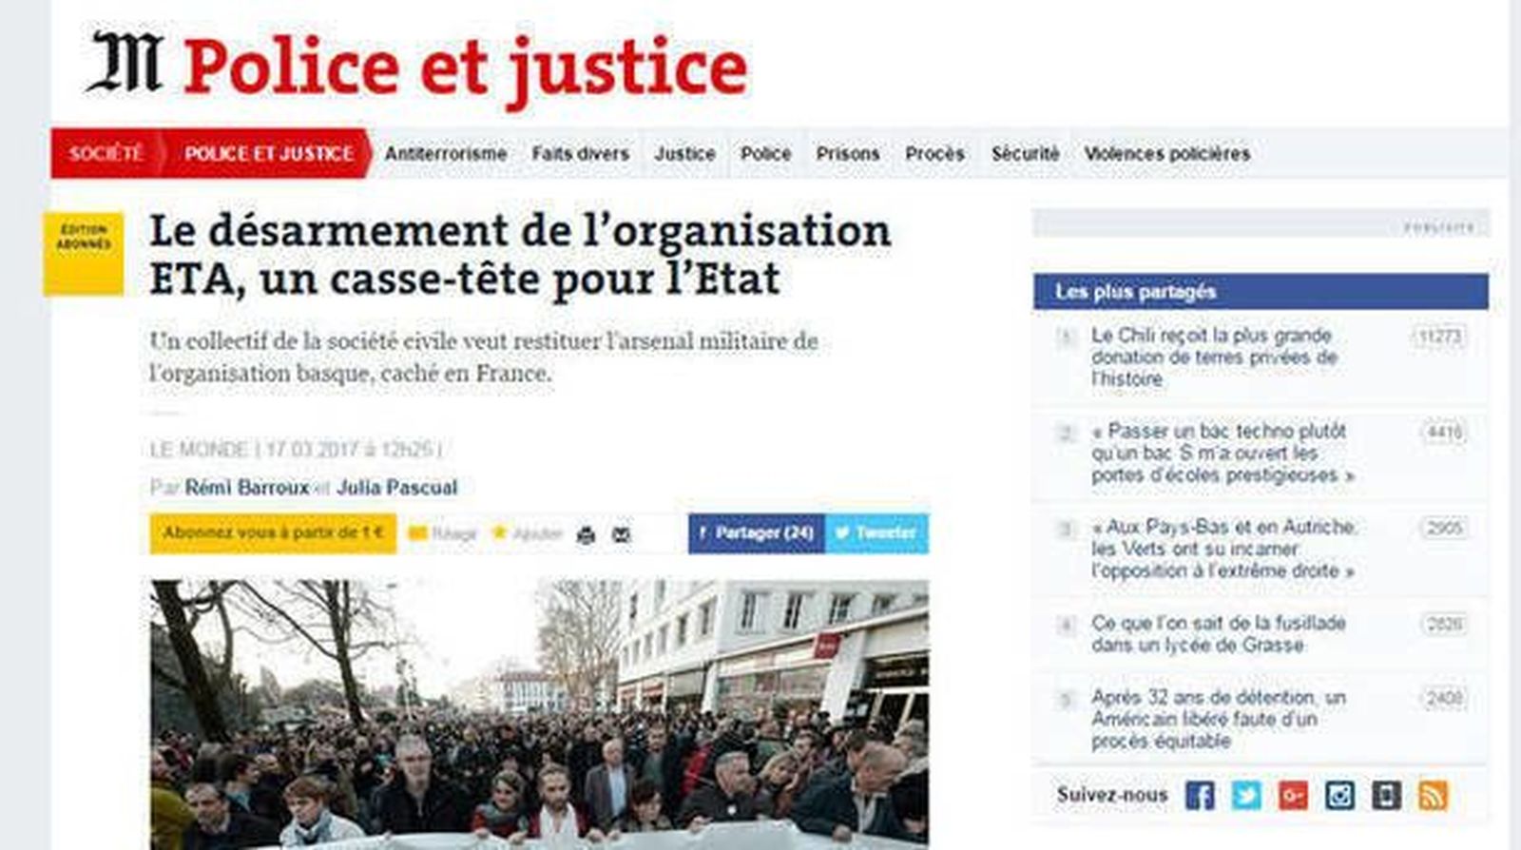
Task: Select the Antiterrorisme menu item
Action: [x=445, y=153]
